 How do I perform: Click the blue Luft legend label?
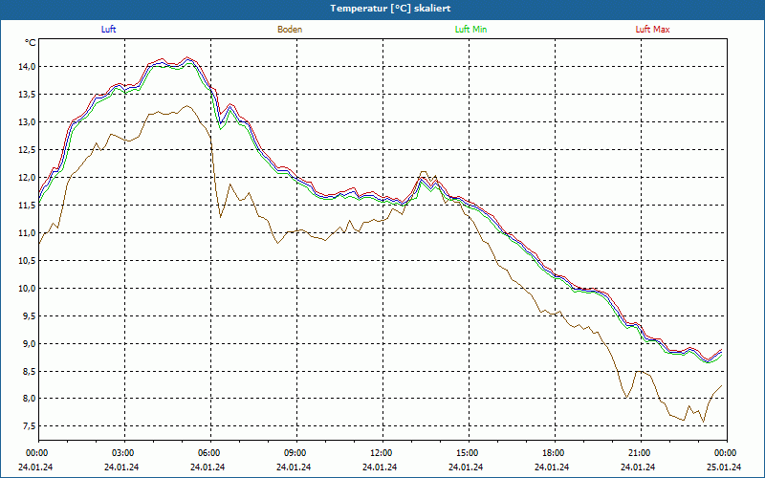[x=108, y=30]
